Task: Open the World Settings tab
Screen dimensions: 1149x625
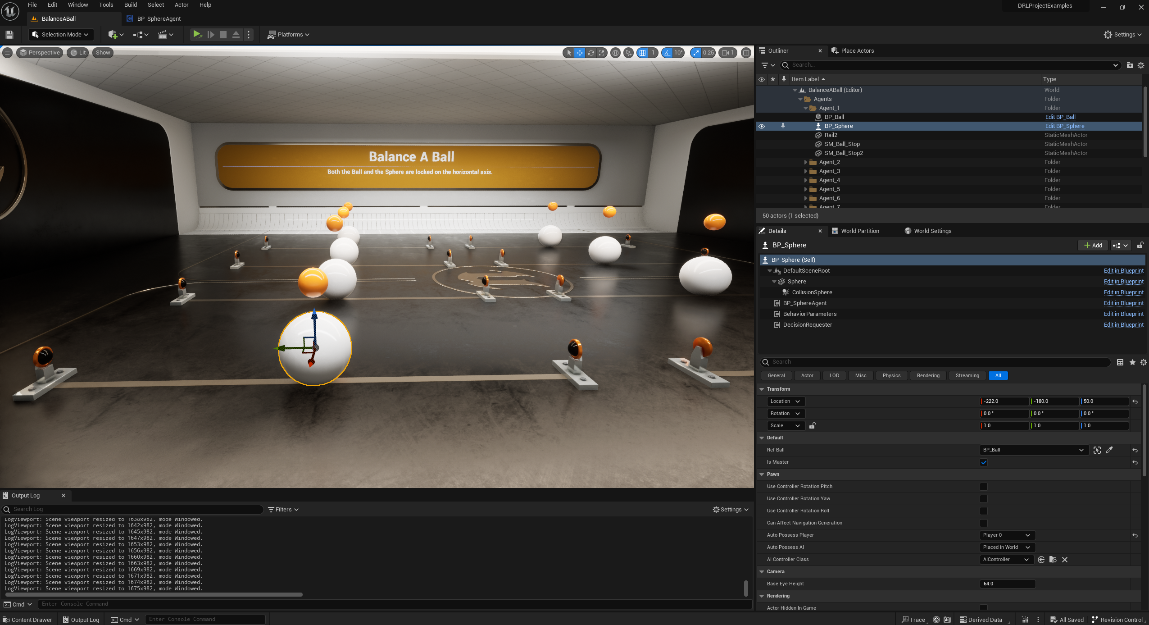Action: pos(928,231)
